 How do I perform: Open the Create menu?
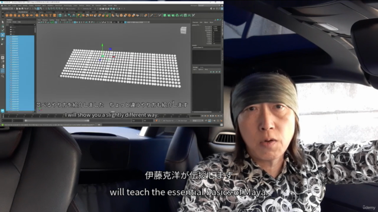pyautogui.click(x=14, y=5)
